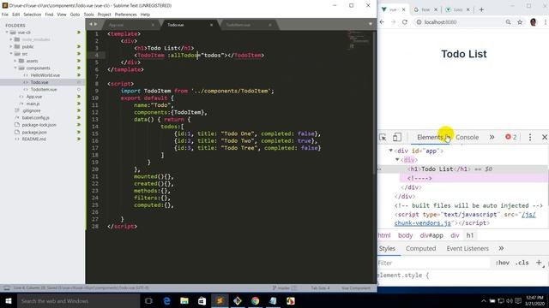This screenshot has height=308, width=549.
Task: Close the DevTools panel
Action: 545,137
